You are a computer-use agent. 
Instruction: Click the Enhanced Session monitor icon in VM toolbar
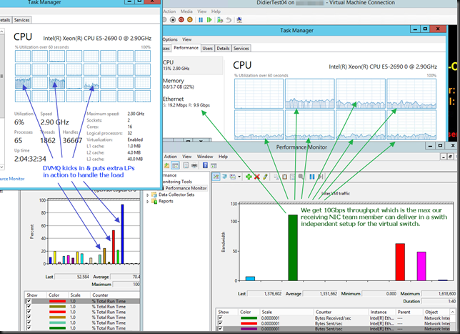pyautogui.click(x=239, y=20)
